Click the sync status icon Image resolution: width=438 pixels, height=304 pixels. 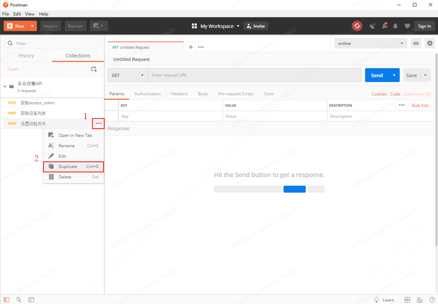357,26
